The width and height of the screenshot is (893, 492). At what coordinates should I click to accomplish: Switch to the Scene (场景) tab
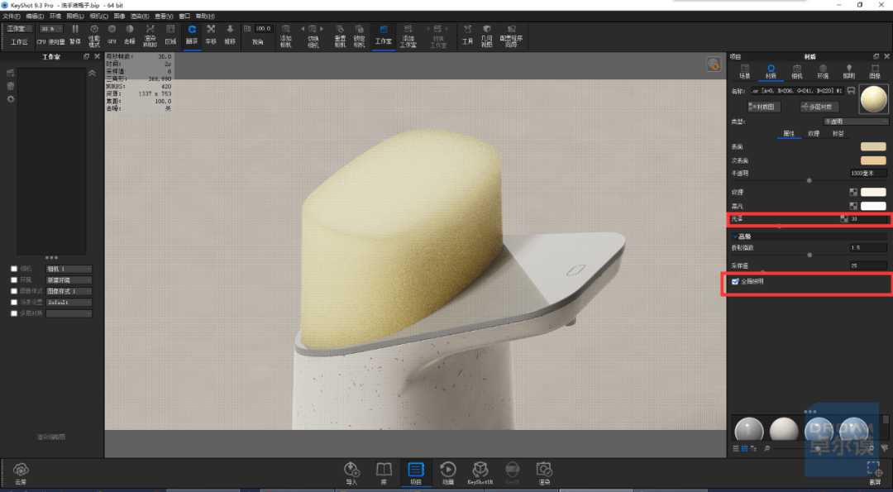[x=744, y=72]
